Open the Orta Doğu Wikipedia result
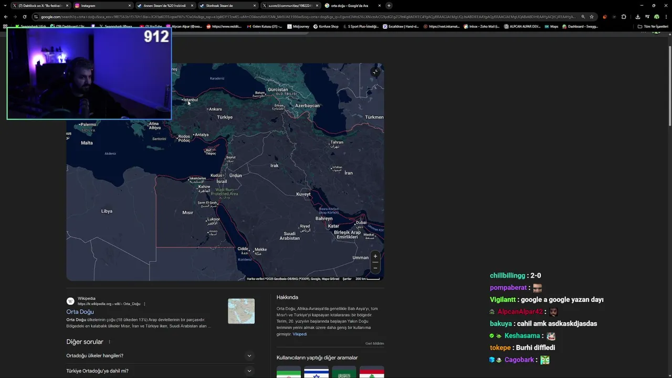The width and height of the screenshot is (672, 378). (x=80, y=312)
